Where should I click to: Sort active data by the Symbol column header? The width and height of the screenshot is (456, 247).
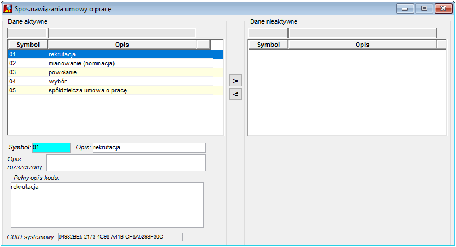click(28, 45)
